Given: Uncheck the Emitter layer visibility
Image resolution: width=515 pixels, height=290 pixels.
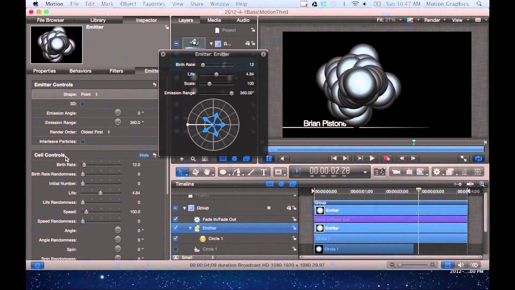Looking at the screenshot, I should [x=175, y=228].
